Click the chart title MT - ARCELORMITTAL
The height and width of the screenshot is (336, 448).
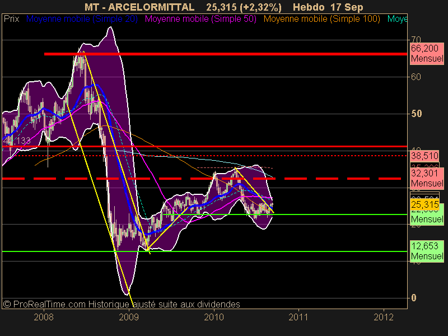[139, 7]
